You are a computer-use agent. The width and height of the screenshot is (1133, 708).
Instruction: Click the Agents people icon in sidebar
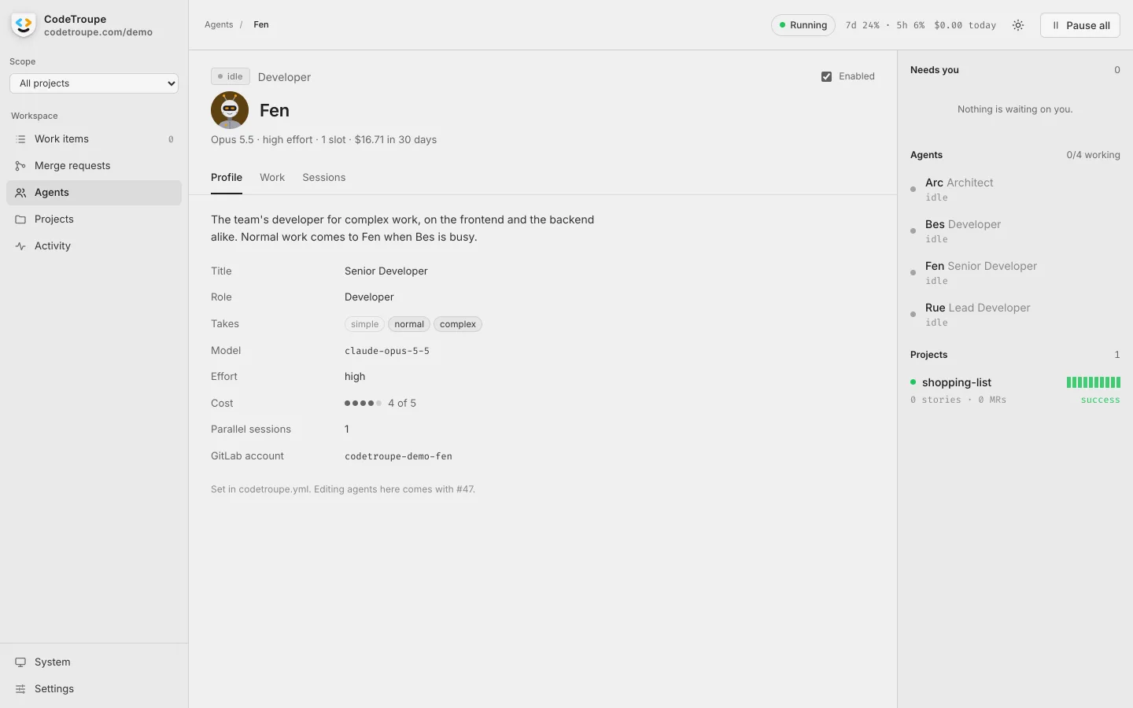[20, 193]
